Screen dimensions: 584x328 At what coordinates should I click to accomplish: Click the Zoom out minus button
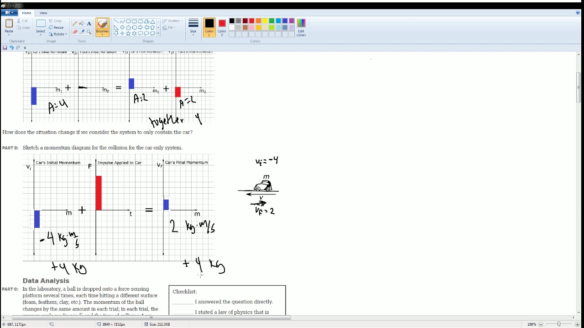pos(541,324)
